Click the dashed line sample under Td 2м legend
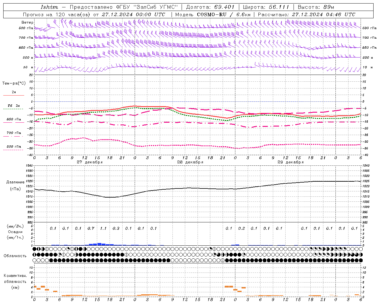The image size is (378, 302). pyautogui.click(x=14, y=109)
